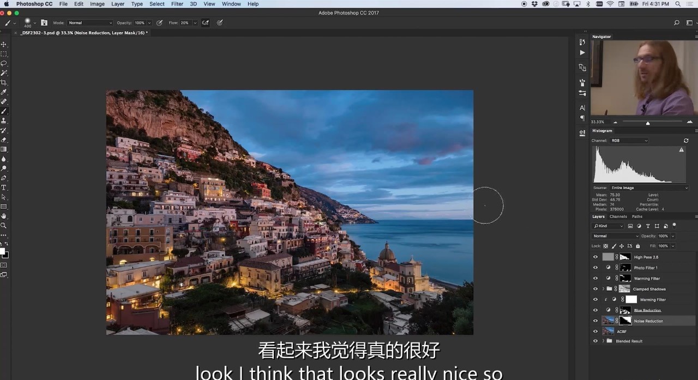
Task: Open macOS Spotlight search in the menu bar
Action: click(x=677, y=4)
